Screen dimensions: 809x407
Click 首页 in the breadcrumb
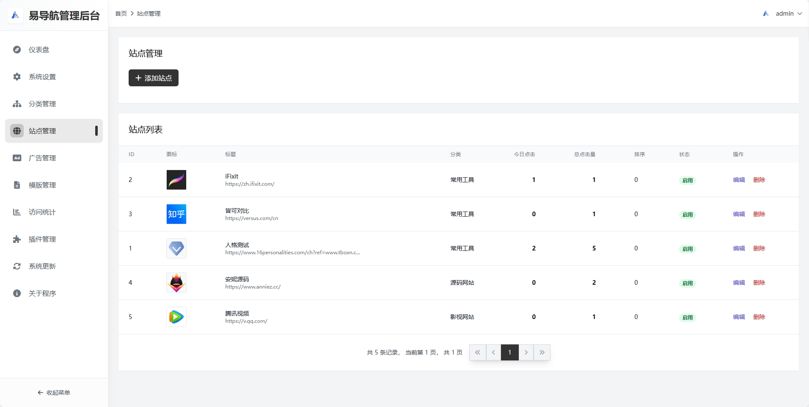click(121, 14)
